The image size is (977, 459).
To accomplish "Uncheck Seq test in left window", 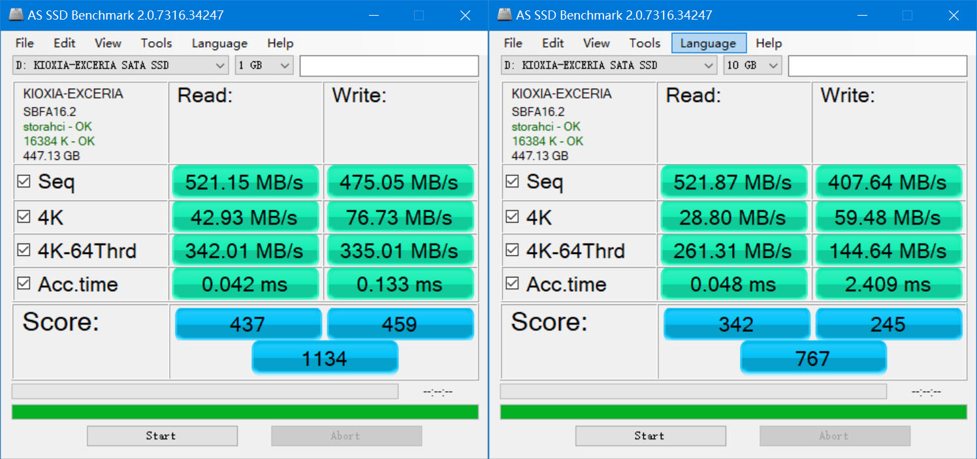I will (24, 182).
